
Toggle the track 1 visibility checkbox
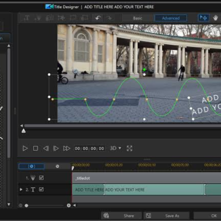(x=41, y=178)
